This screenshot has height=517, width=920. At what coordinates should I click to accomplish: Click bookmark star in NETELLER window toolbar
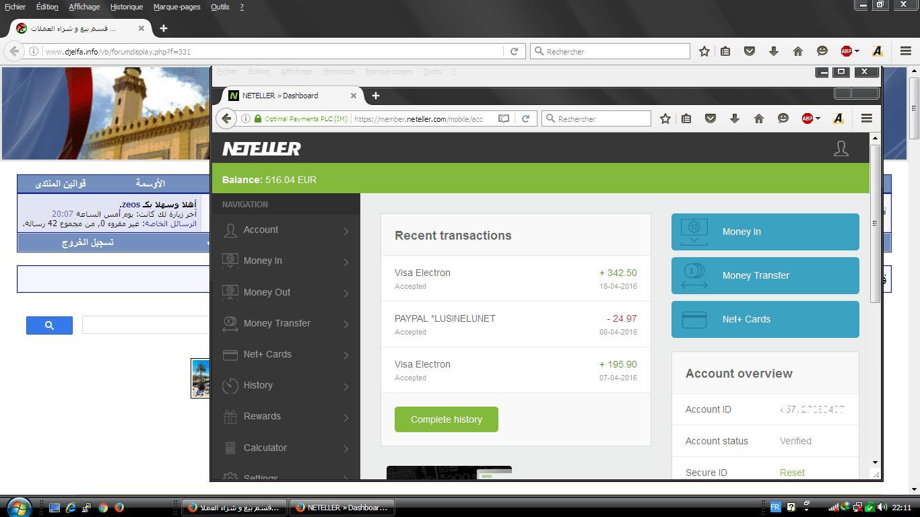pyautogui.click(x=665, y=118)
